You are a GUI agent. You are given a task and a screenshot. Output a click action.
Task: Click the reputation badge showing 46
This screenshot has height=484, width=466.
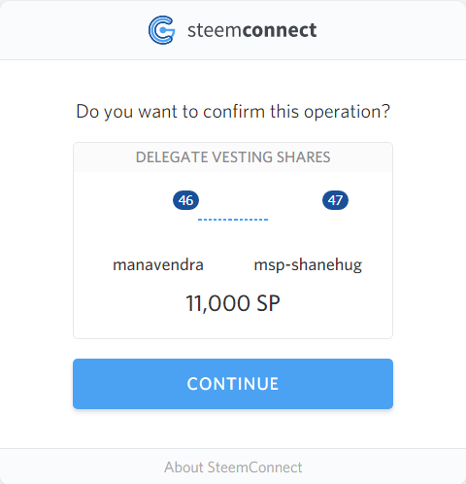point(185,200)
